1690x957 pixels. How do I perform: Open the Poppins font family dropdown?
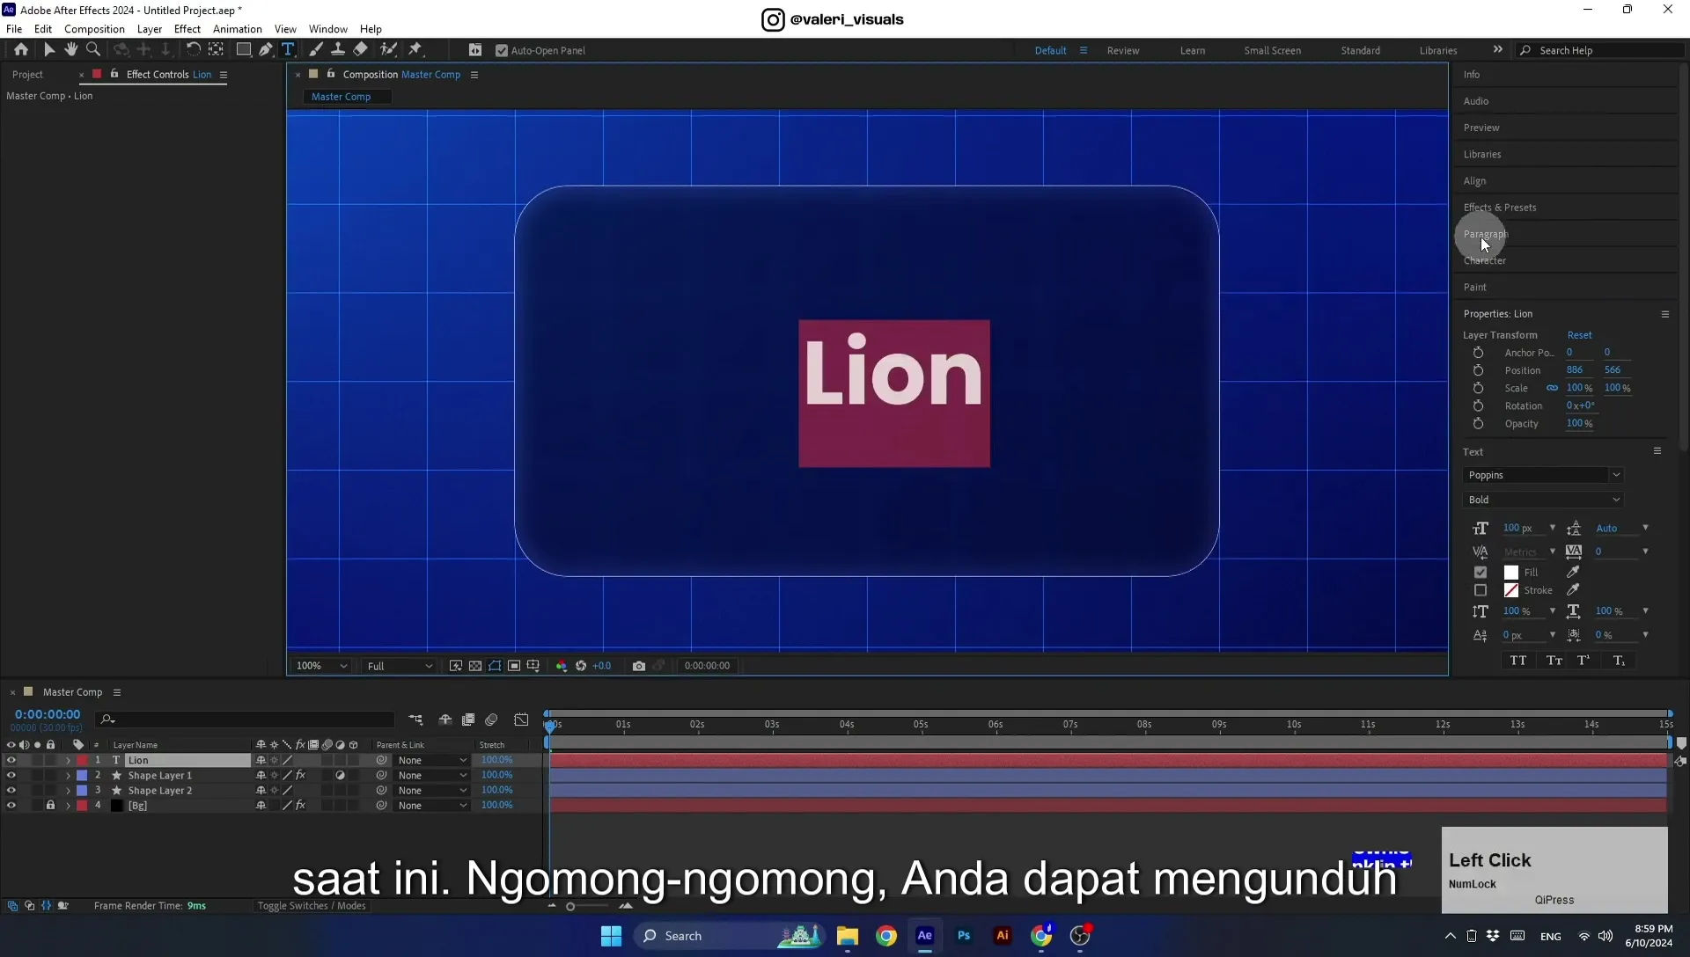(x=1543, y=475)
